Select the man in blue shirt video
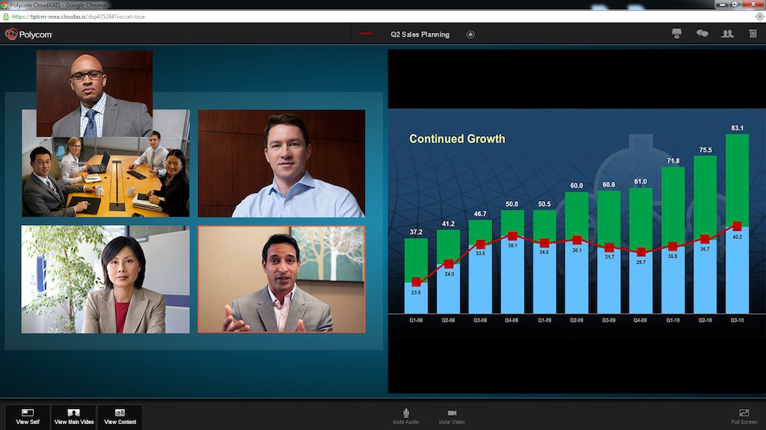Viewport: 766px width, 430px height. coord(281,163)
